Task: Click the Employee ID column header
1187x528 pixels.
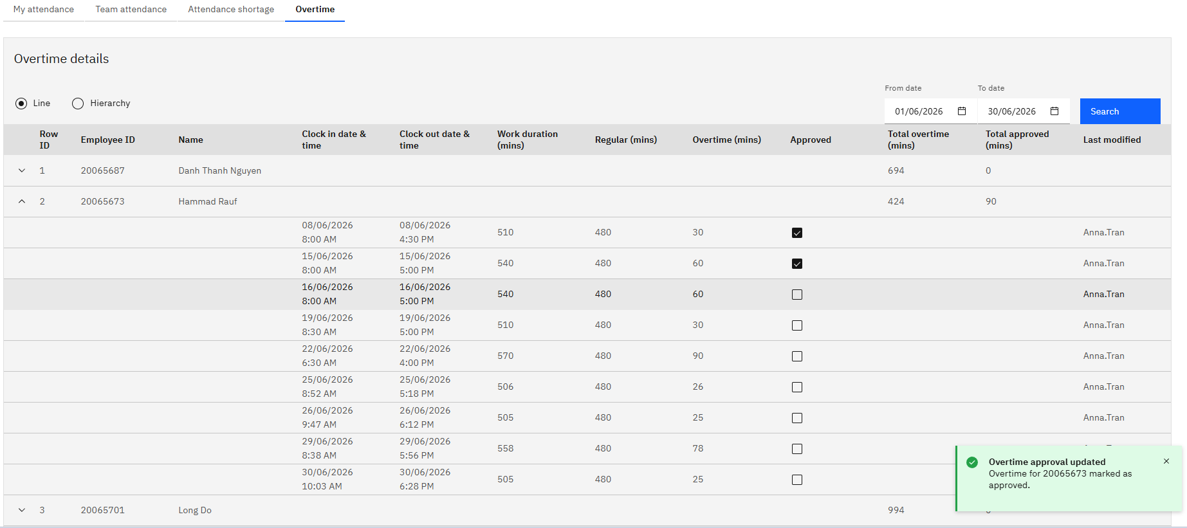Action: coord(108,140)
